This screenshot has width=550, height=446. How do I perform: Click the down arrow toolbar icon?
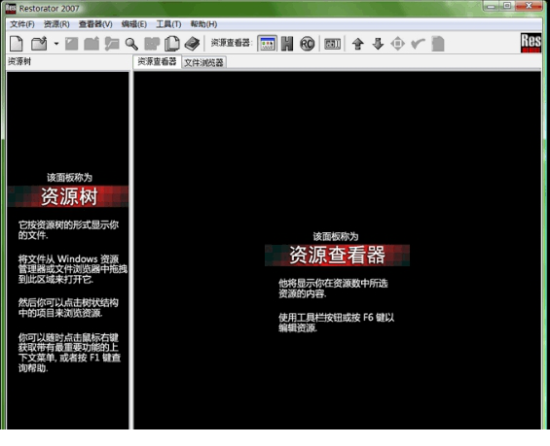pyautogui.click(x=378, y=44)
